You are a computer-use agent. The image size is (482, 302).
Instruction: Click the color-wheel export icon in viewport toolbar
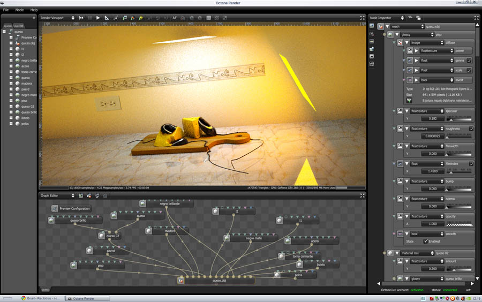click(x=133, y=18)
